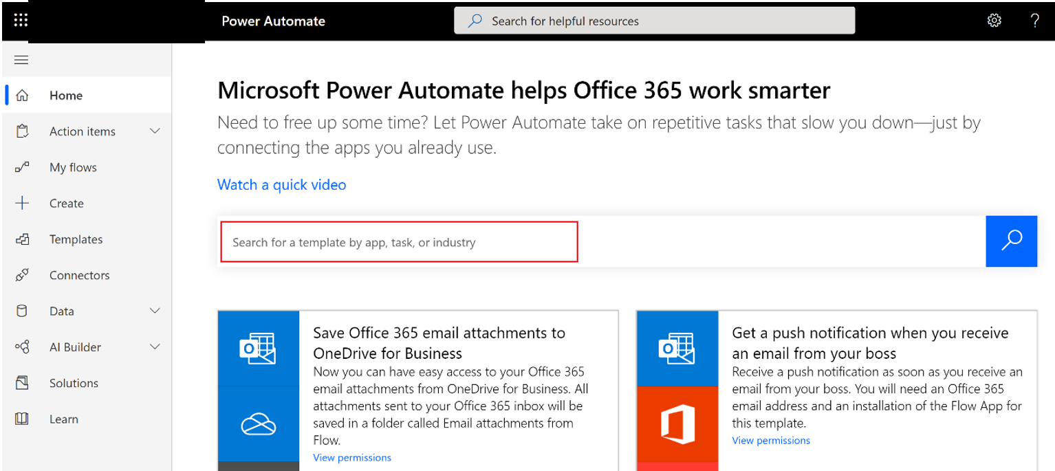Open the Settings gear icon

click(x=994, y=21)
